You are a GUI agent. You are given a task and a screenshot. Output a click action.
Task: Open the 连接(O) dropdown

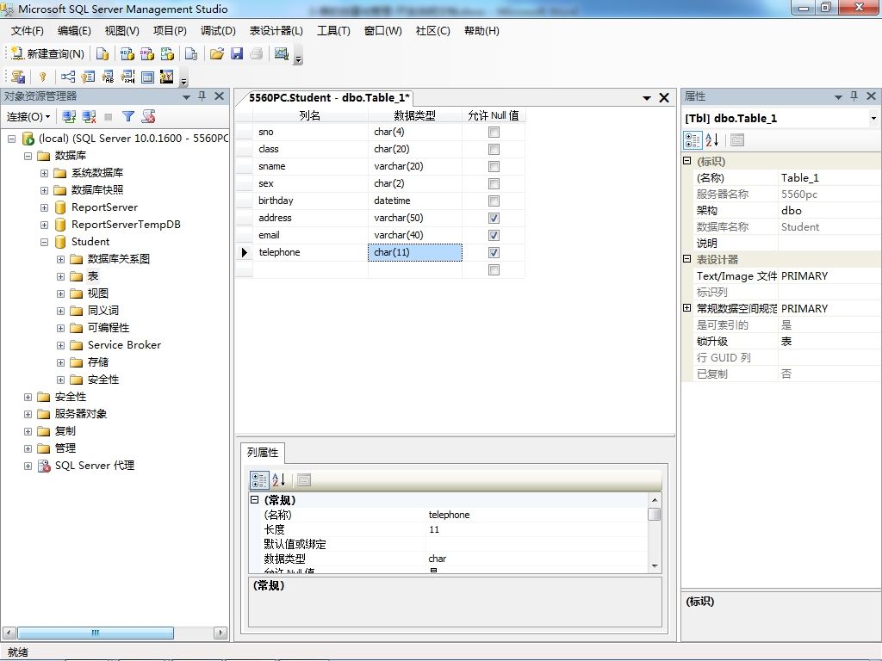pos(28,116)
